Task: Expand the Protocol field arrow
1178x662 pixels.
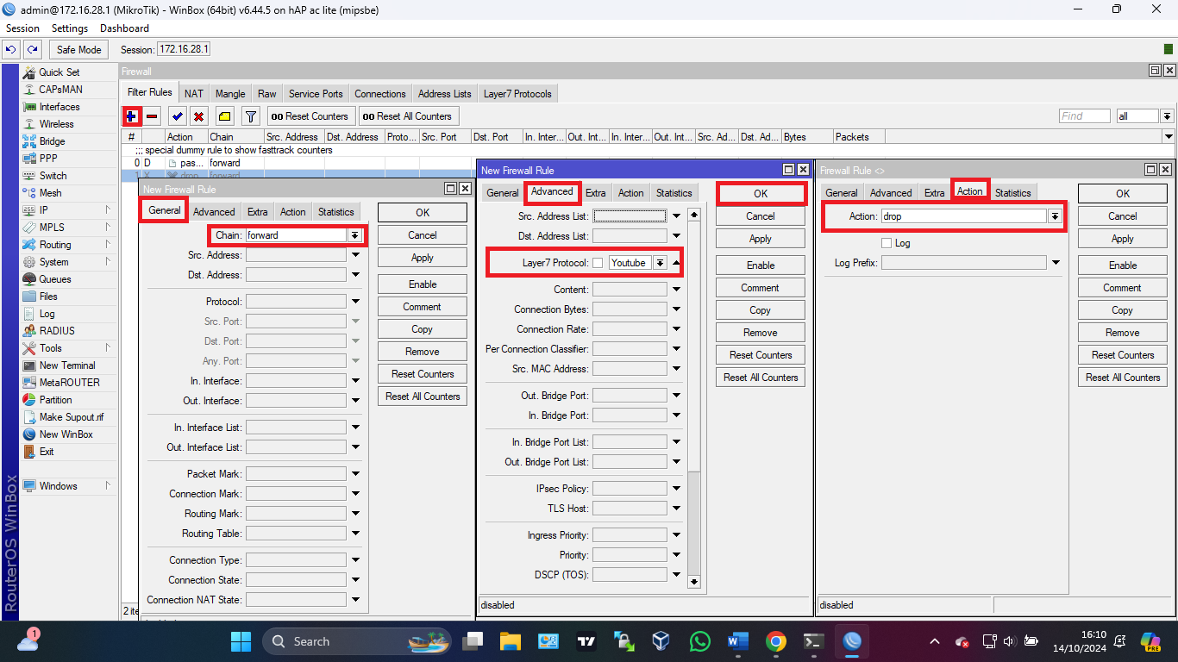Action: [x=355, y=302]
